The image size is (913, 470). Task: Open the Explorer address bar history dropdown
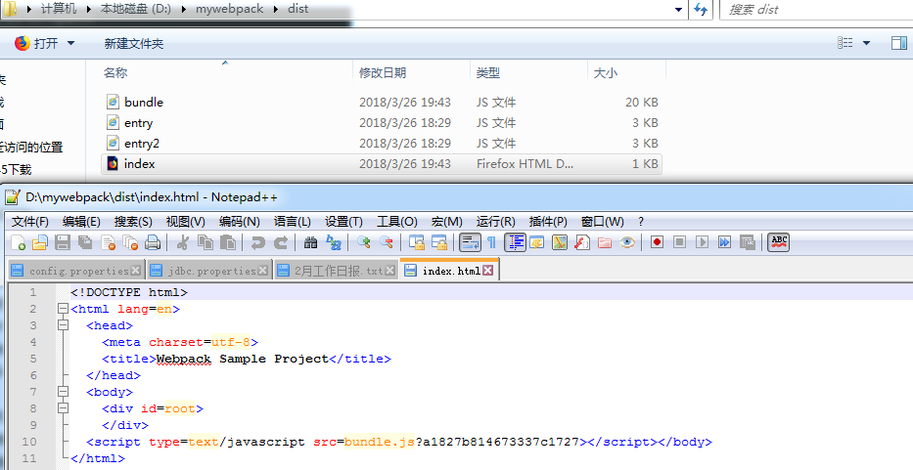[678, 10]
